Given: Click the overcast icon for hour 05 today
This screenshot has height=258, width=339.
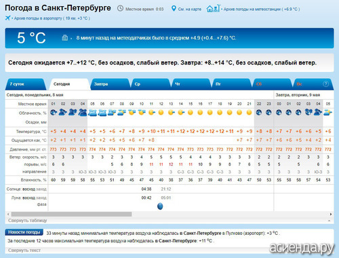Looking at the screenshot, I should (92, 113).
